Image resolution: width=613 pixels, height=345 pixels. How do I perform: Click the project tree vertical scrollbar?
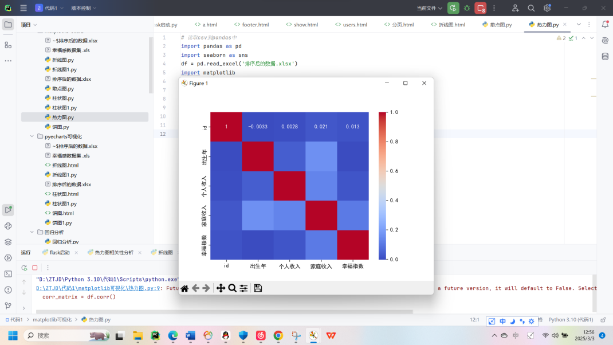click(151, 65)
